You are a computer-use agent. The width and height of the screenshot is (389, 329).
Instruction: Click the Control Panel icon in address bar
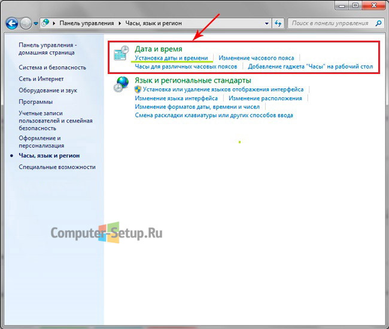pyautogui.click(x=45, y=23)
